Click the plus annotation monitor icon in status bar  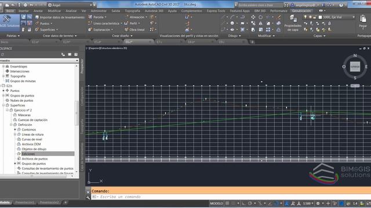click(328, 203)
